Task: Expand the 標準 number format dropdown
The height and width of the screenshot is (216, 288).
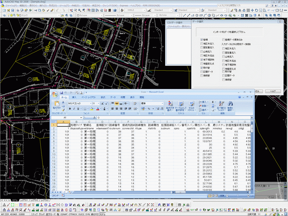Action: 162,103
